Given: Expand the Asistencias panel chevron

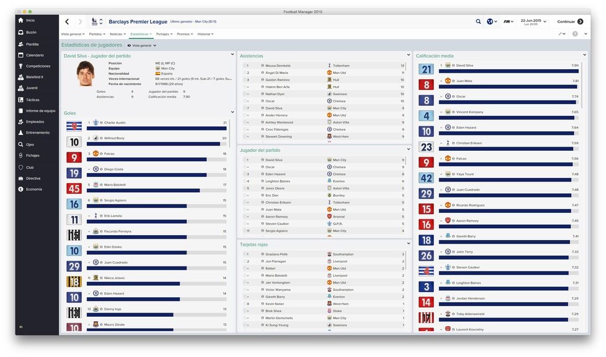Looking at the screenshot, I should 408,55.
